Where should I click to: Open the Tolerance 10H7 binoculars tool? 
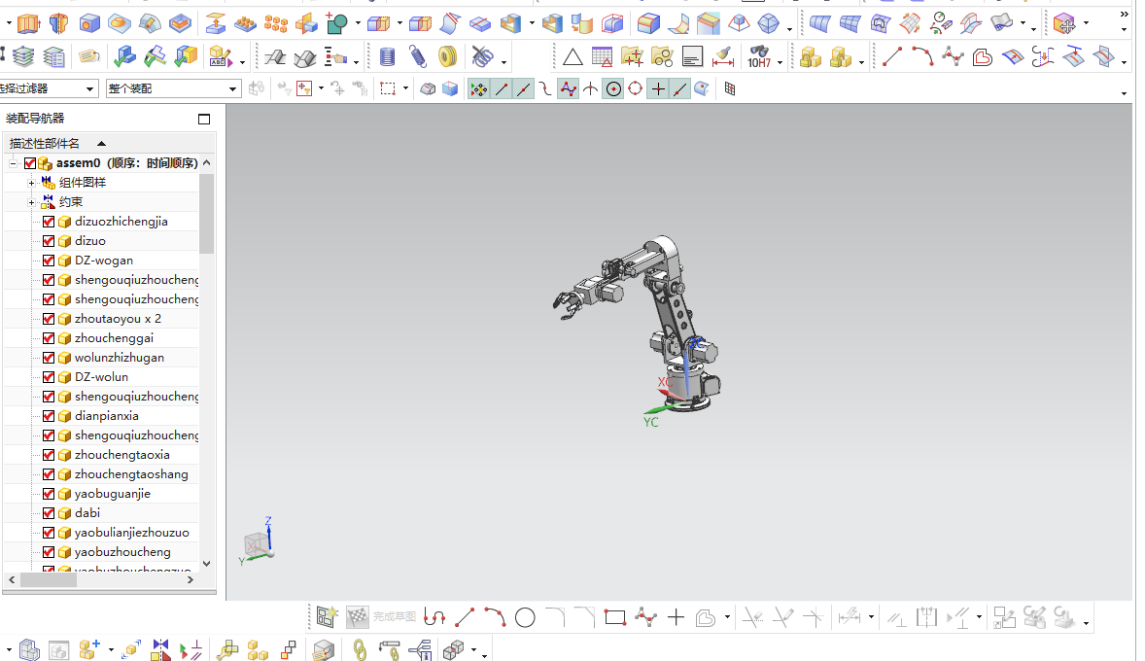point(759,56)
